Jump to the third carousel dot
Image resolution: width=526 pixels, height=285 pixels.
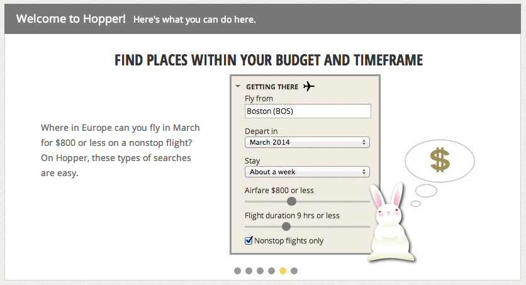(260, 271)
